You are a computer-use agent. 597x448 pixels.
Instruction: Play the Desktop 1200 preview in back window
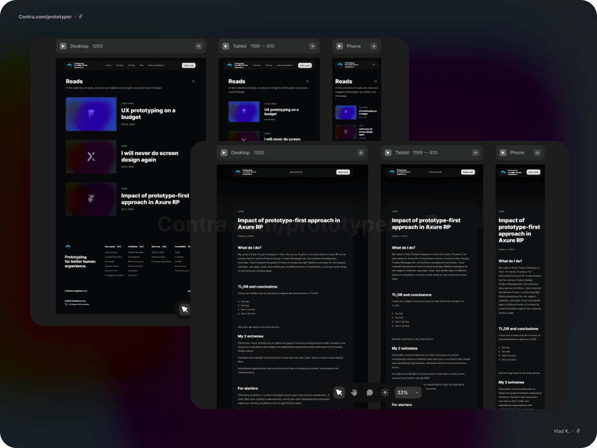[x=63, y=46]
